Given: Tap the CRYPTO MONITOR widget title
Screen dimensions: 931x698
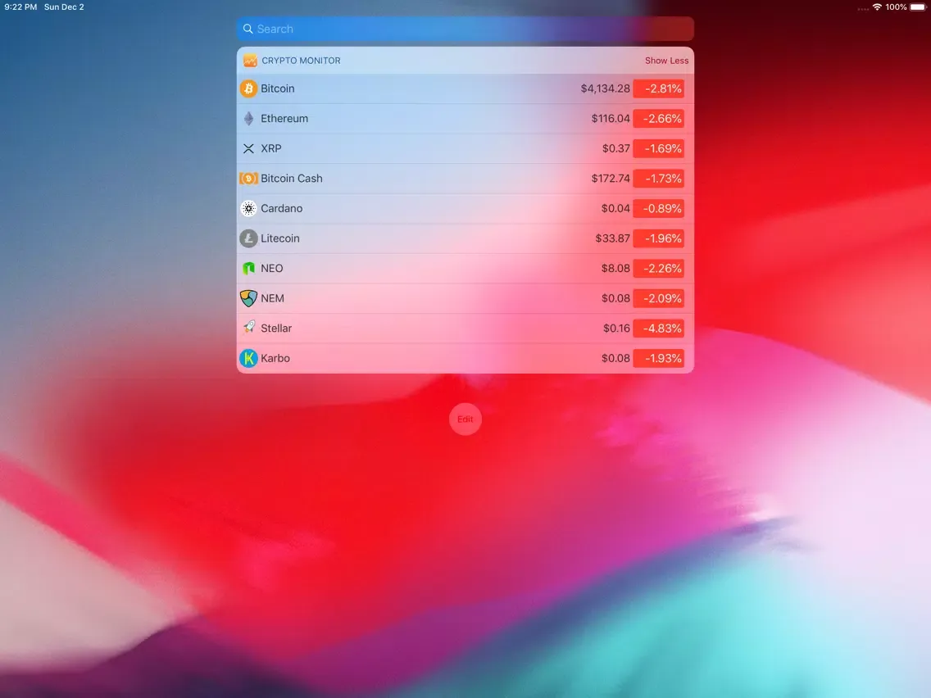Looking at the screenshot, I should pyautogui.click(x=301, y=61).
